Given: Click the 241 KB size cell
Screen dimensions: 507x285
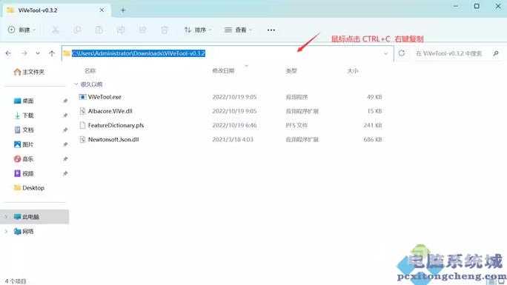Looking at the screenshot, I should (373, 125).
